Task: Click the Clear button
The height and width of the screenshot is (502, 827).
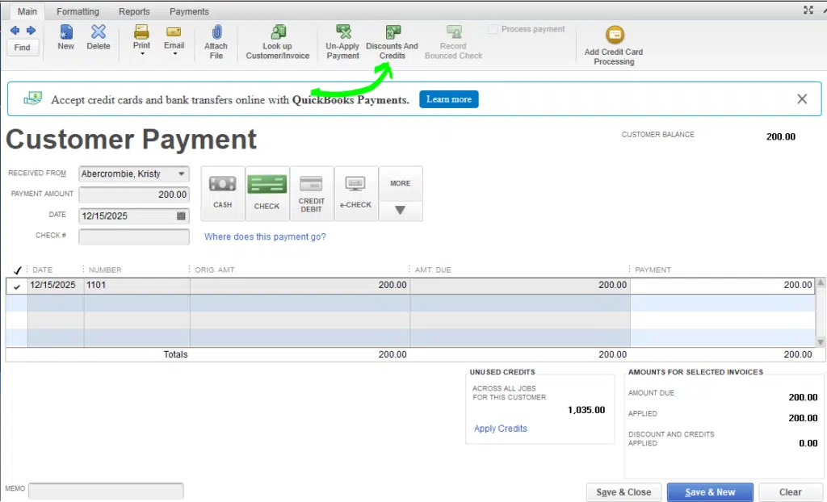Action: (790, 492)
